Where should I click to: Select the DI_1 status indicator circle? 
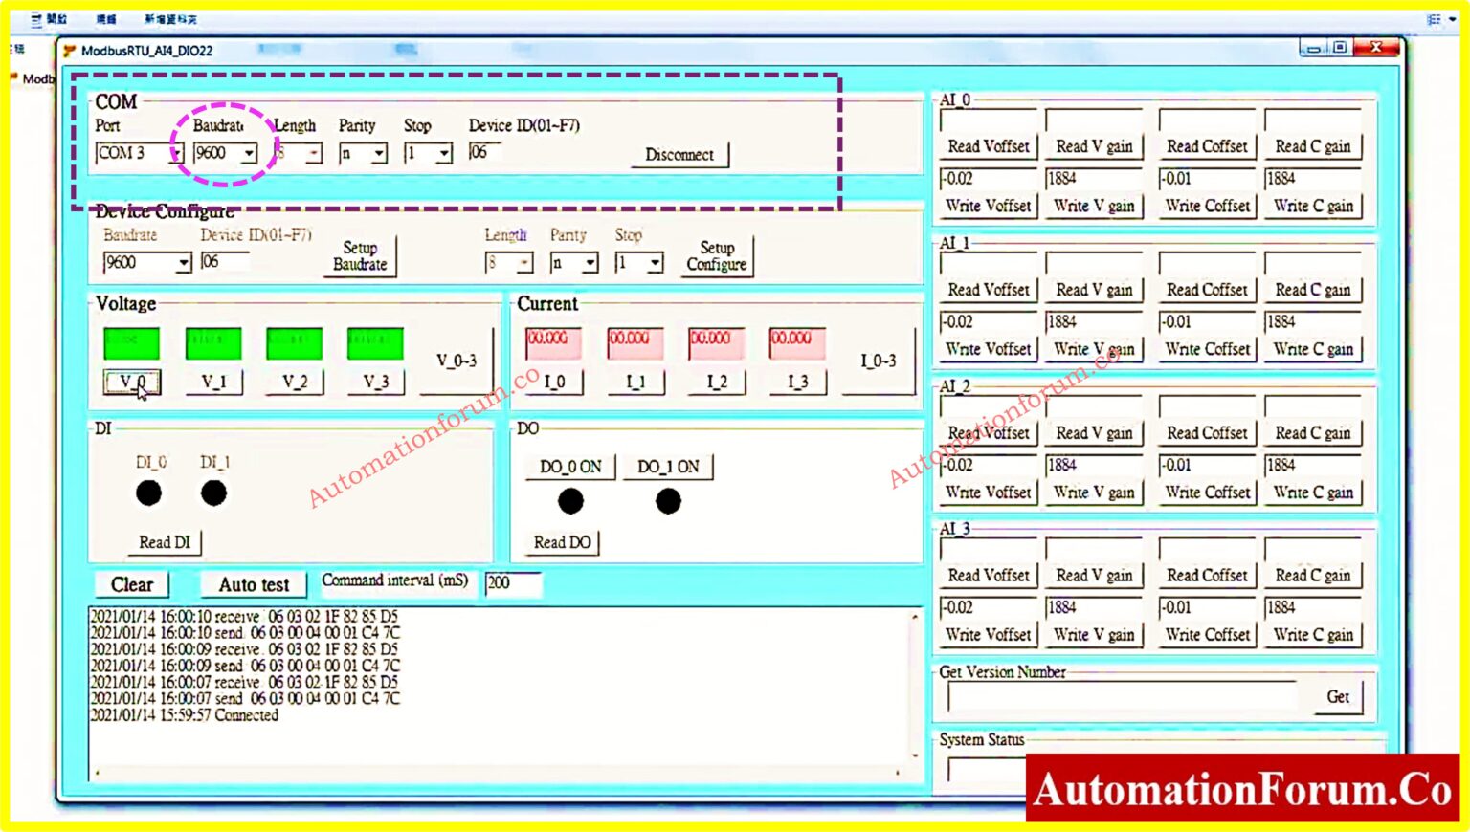click(x=213, y=493)
